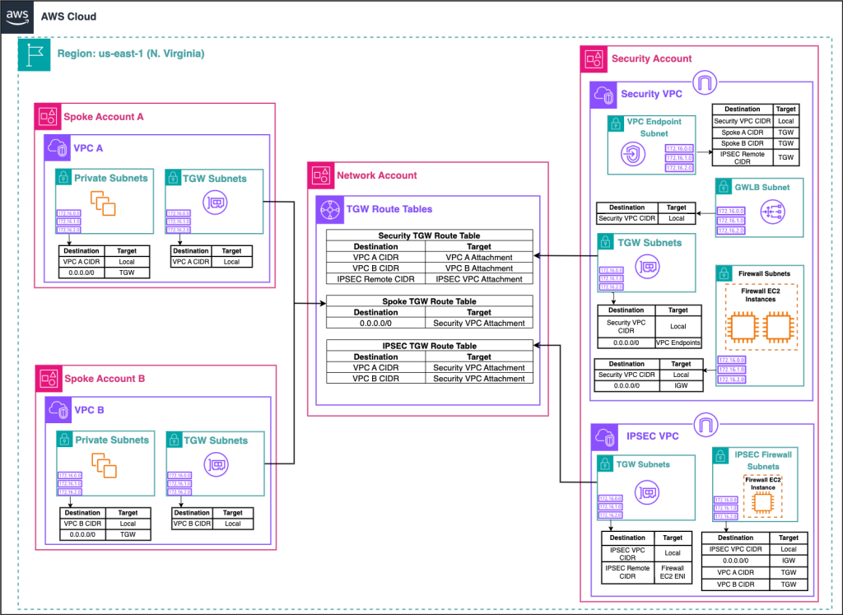Click the VPC Endpoint icon in the Endpoint Subnet
The image size is (843, 615).
click(x=634, y=153)
